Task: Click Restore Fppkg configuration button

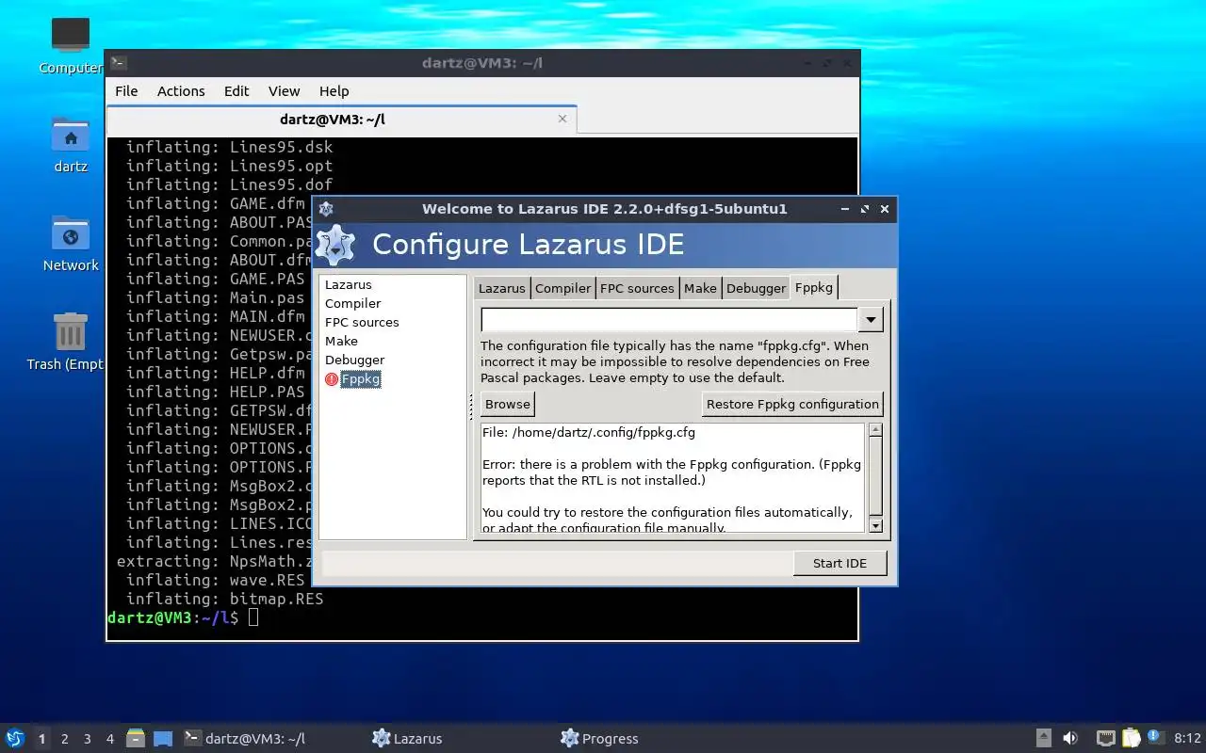Action: (792, 404)
